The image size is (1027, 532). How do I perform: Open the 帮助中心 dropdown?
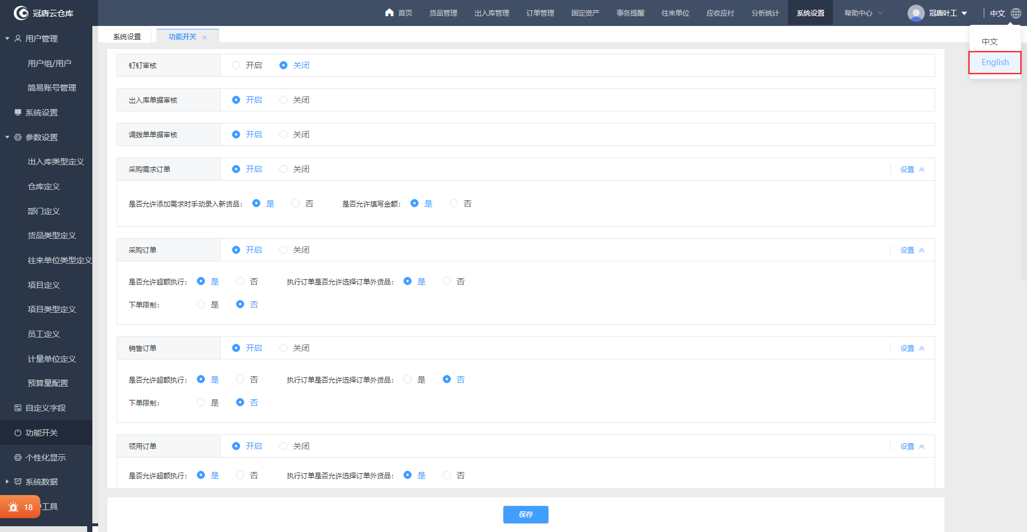(864, 13)
